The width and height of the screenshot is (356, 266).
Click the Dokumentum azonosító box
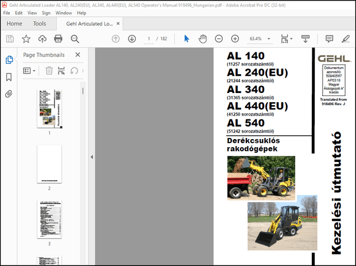pos(334,80)
